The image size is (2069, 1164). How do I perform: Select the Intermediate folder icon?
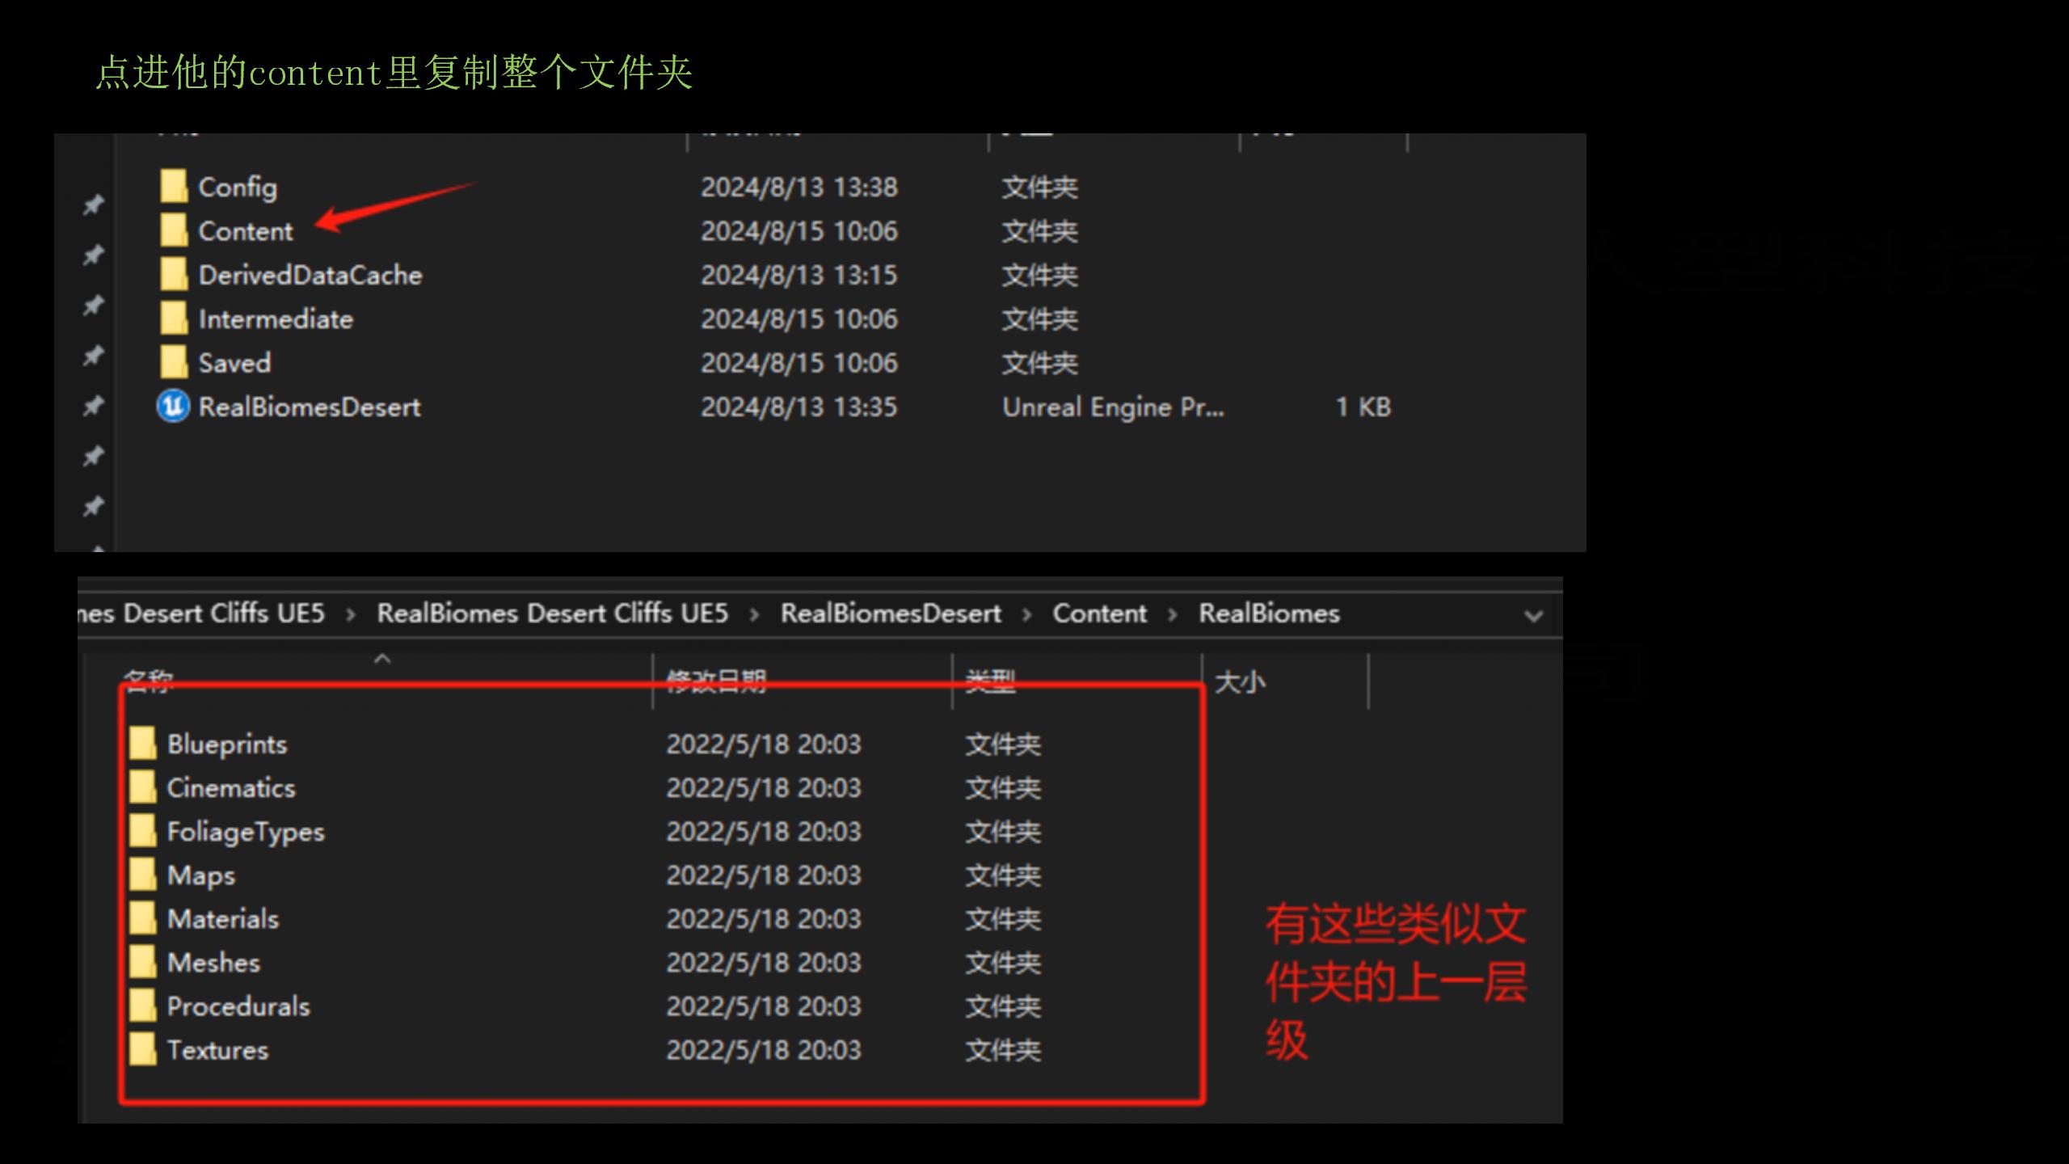[173, 318]
